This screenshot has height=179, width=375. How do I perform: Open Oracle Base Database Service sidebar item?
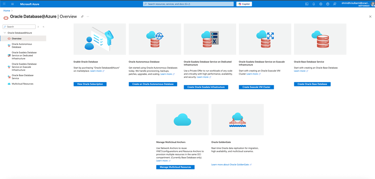[23, 77]
